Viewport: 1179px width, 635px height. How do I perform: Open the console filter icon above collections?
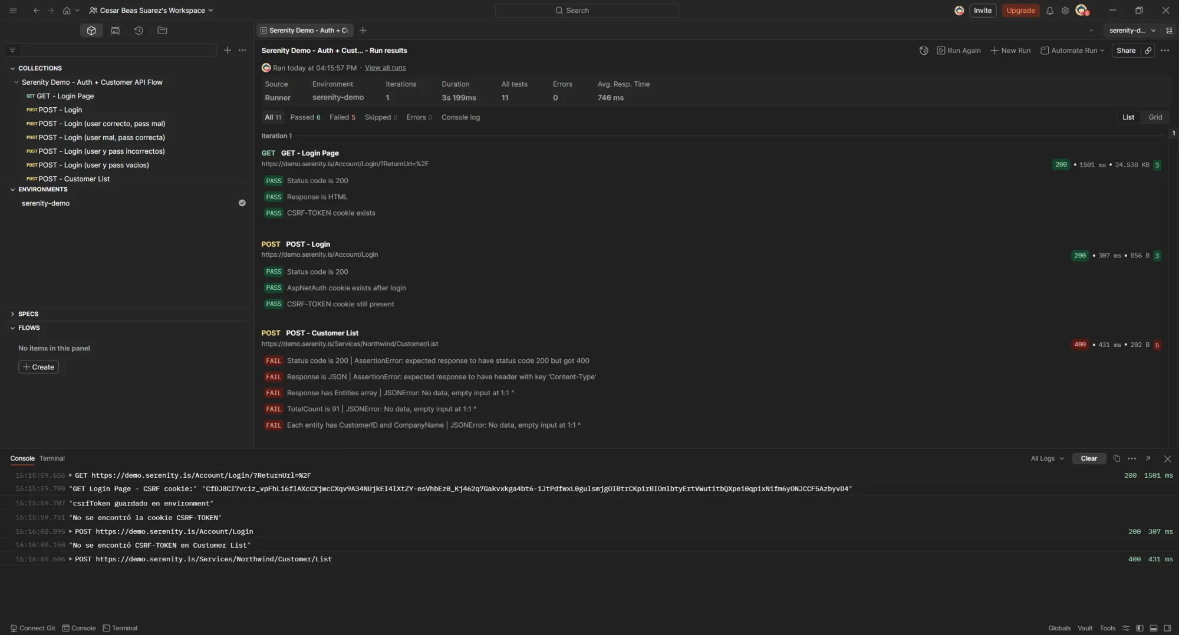click(12, 50)
